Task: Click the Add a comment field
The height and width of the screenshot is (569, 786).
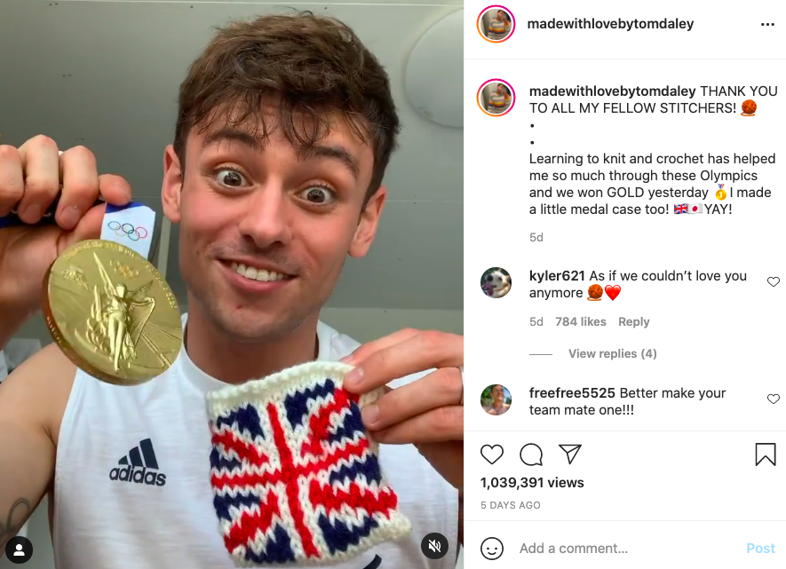Action: click(627, 549)
